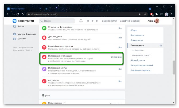The width and height of the screenshot is (179, 108).
Task: Expand the Ещё footer menu
Action: tap(29, 50)
